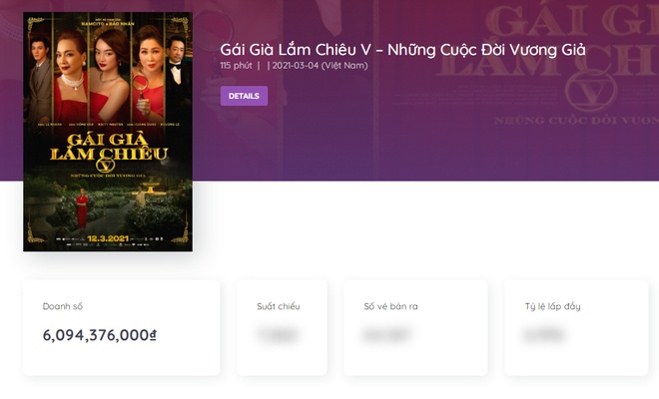Screen dimensions: 659x399
Task: Click the red-dressed woman standing in the garden
Action: click(x=82, y=207)
